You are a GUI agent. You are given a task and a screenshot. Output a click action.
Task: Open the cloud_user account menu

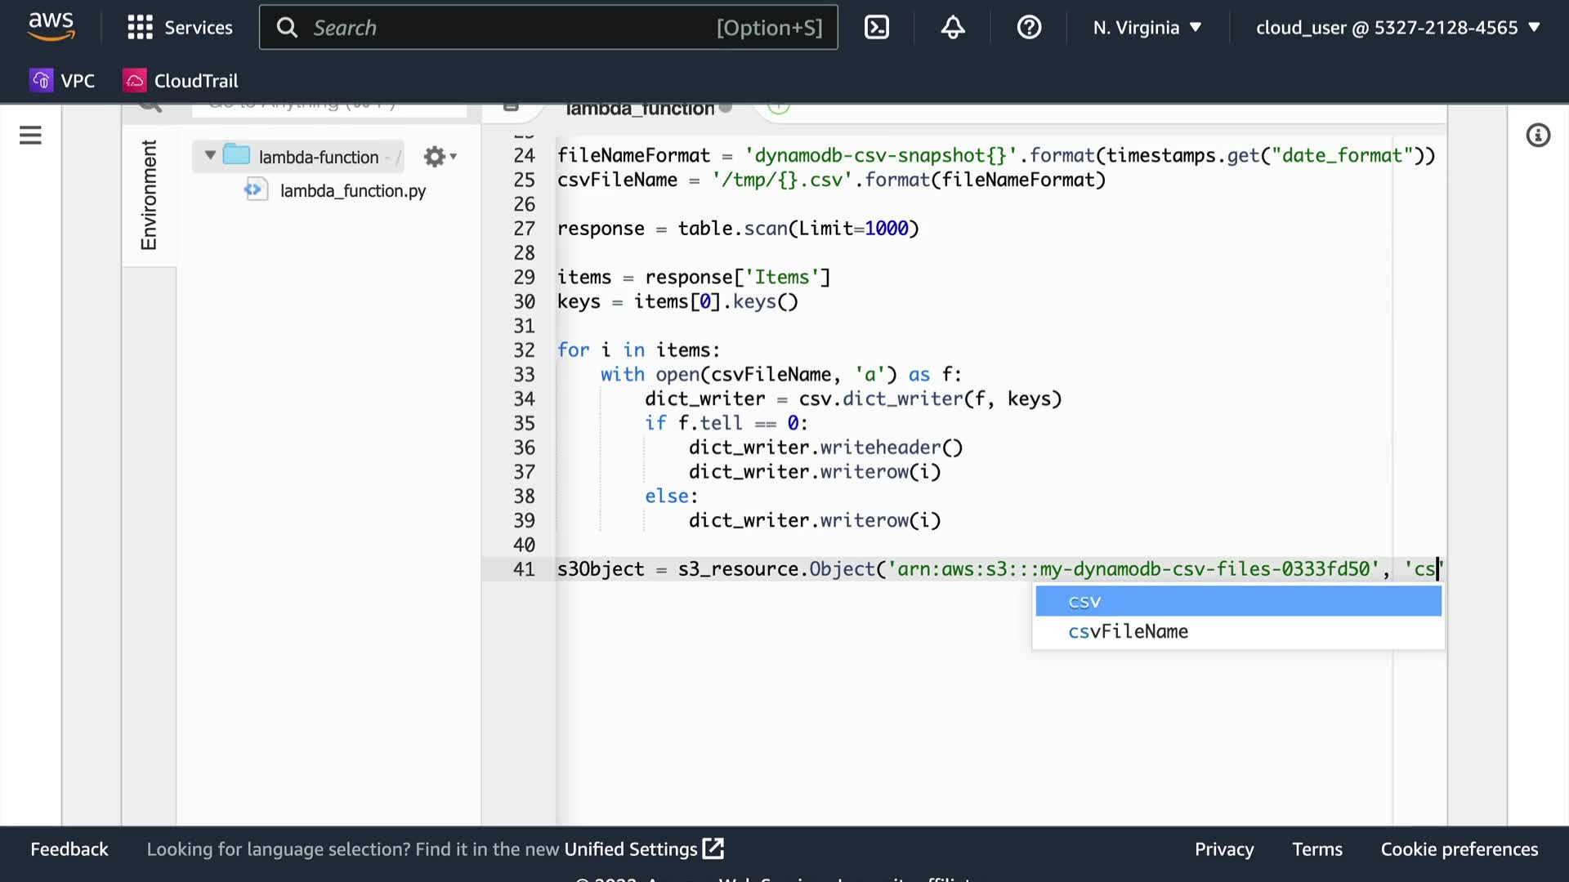1397,28
